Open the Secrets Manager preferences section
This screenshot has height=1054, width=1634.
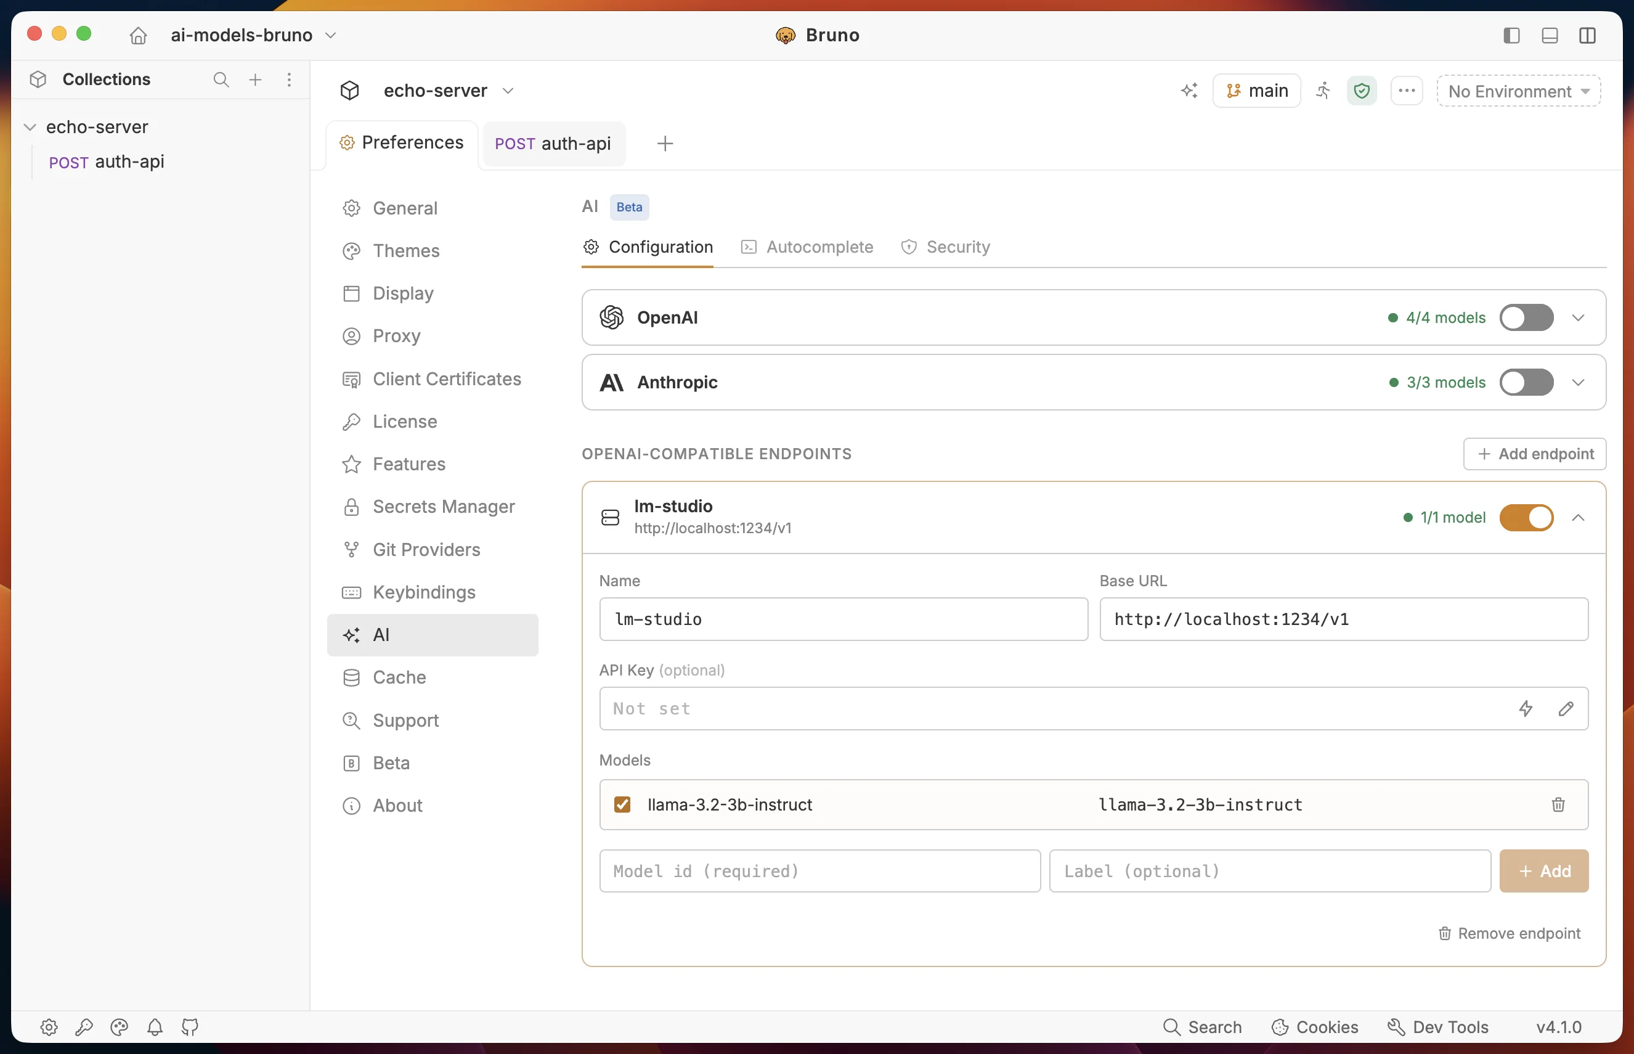tap(433, 507)
